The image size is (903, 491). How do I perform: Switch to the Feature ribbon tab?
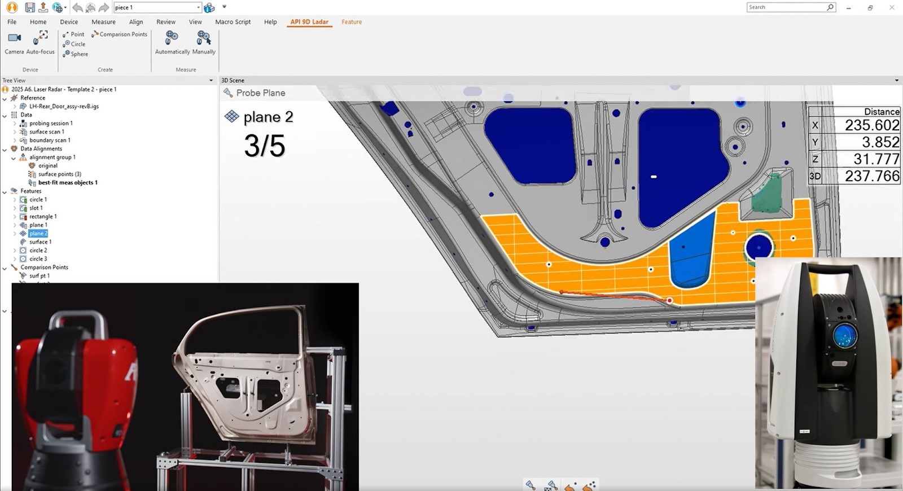[351, 22]
